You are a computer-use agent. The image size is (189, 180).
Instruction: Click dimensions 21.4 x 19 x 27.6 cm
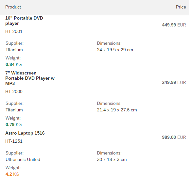117,110
